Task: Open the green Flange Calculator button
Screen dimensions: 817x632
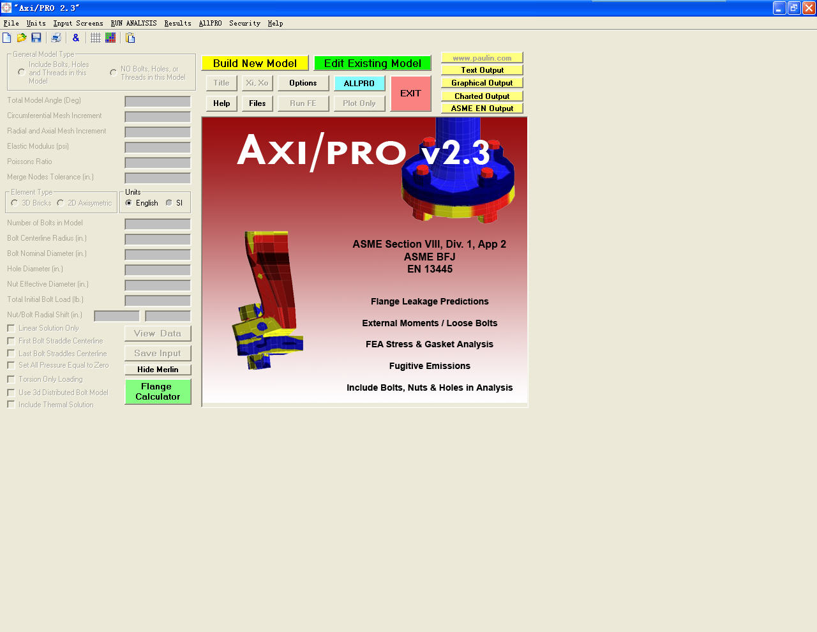Action: click(x=158, y=391)
